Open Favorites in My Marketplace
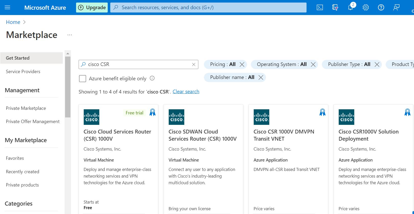This screenshot has width=414, height=214. tap(15, 158)
